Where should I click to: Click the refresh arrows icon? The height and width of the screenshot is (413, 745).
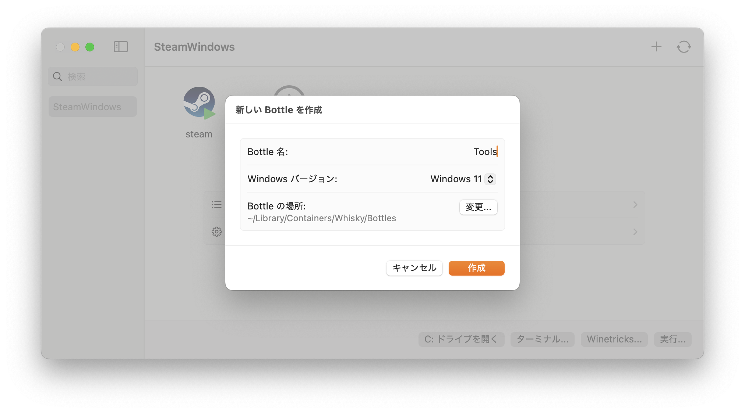(x=684, y=47)
